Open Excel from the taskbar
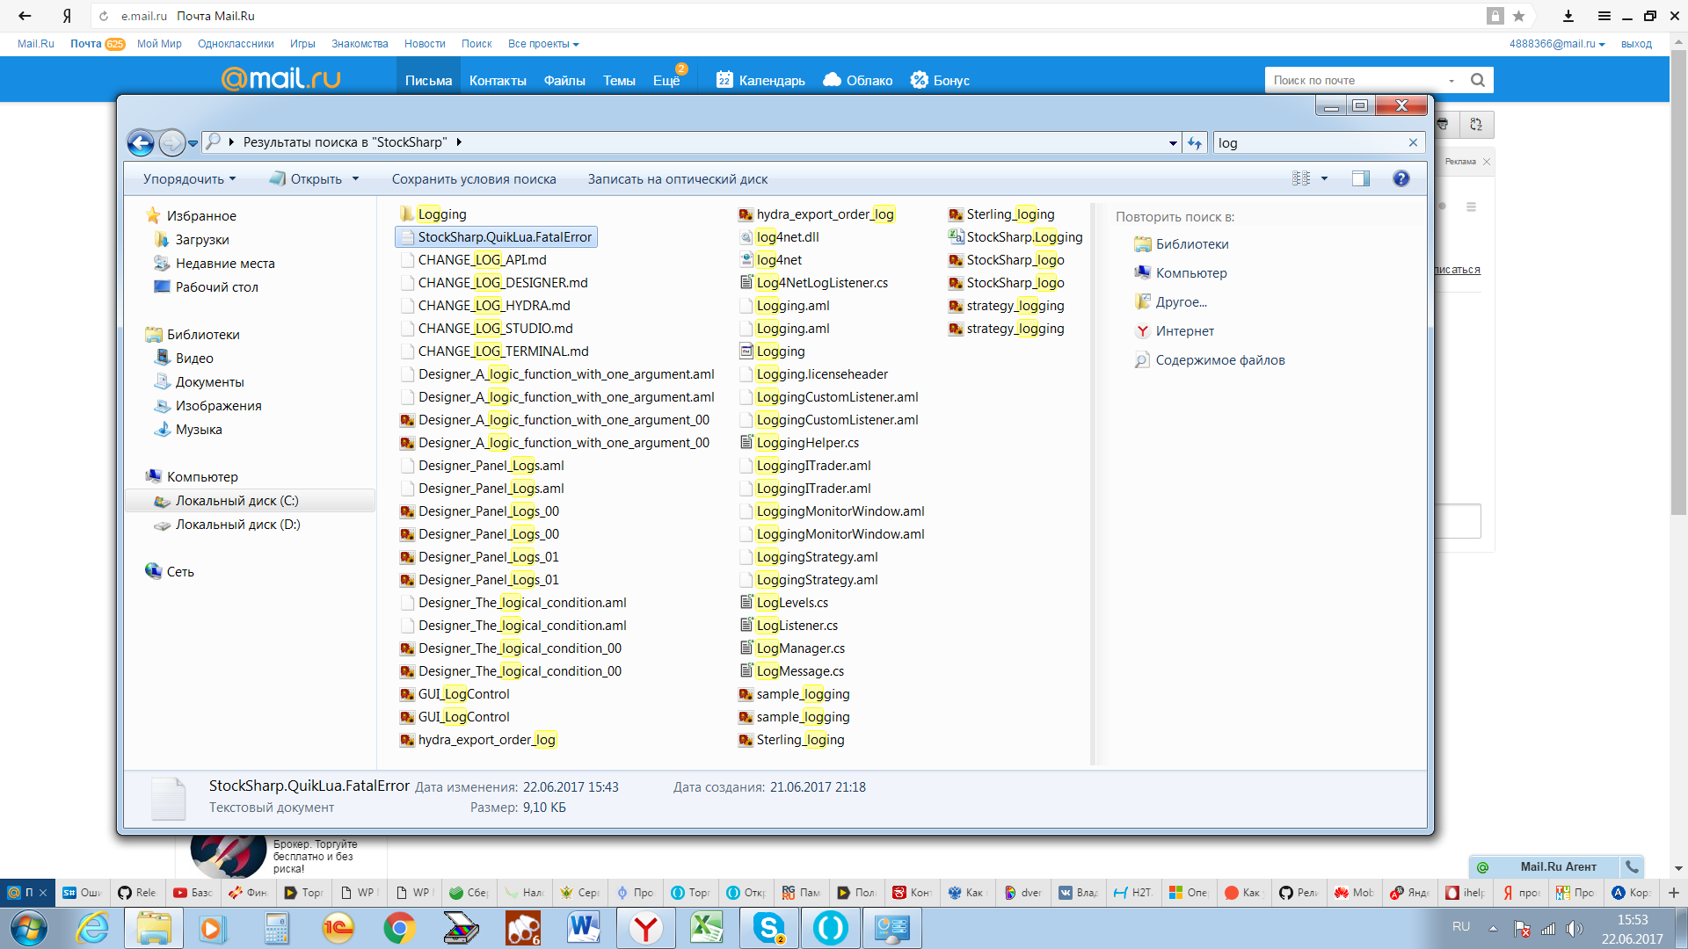Image resolution: width=1688 pixels, height=949 pixels. [x=707, y=928]
